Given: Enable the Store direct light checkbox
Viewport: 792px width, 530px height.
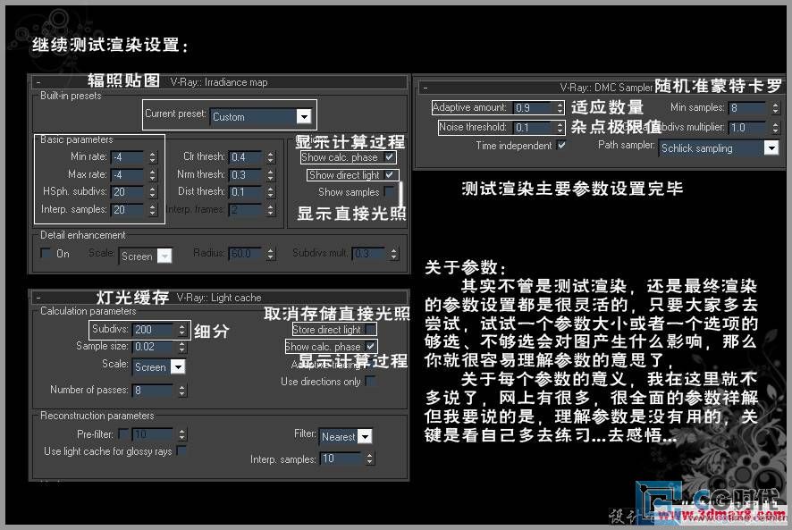Looking at the screenshot, I should click(371, 330).
